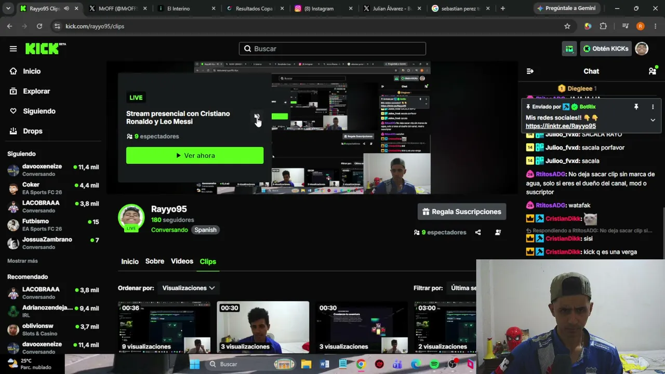Go to Kick home via logo

click(x=46, y=48)
